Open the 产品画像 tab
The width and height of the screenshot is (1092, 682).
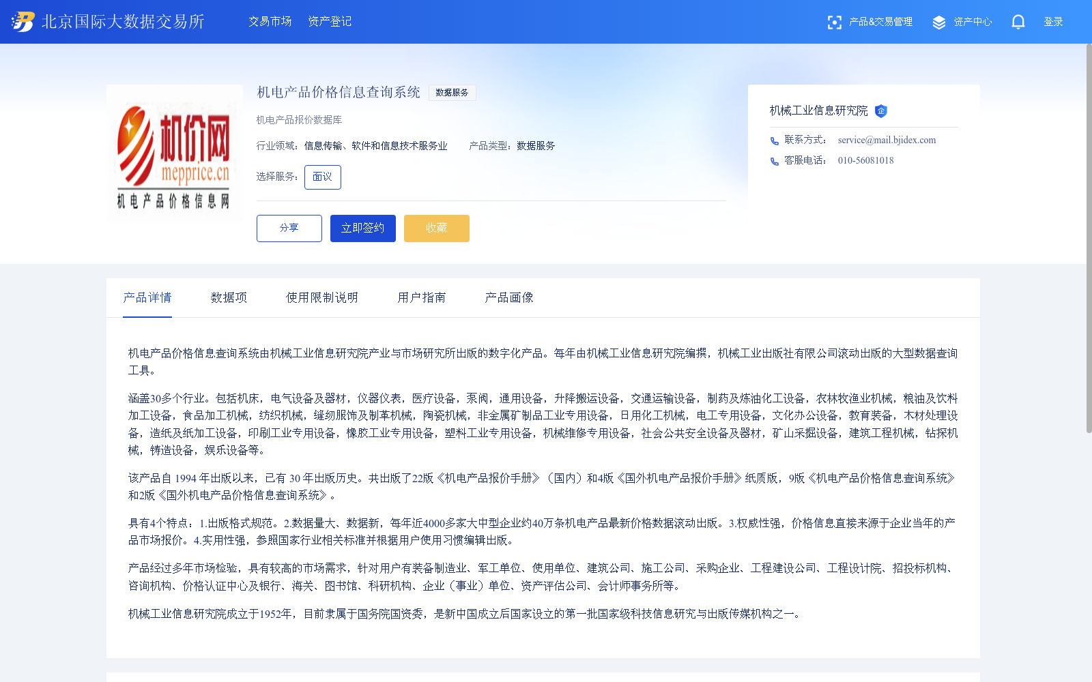click(x=508, y=297)
